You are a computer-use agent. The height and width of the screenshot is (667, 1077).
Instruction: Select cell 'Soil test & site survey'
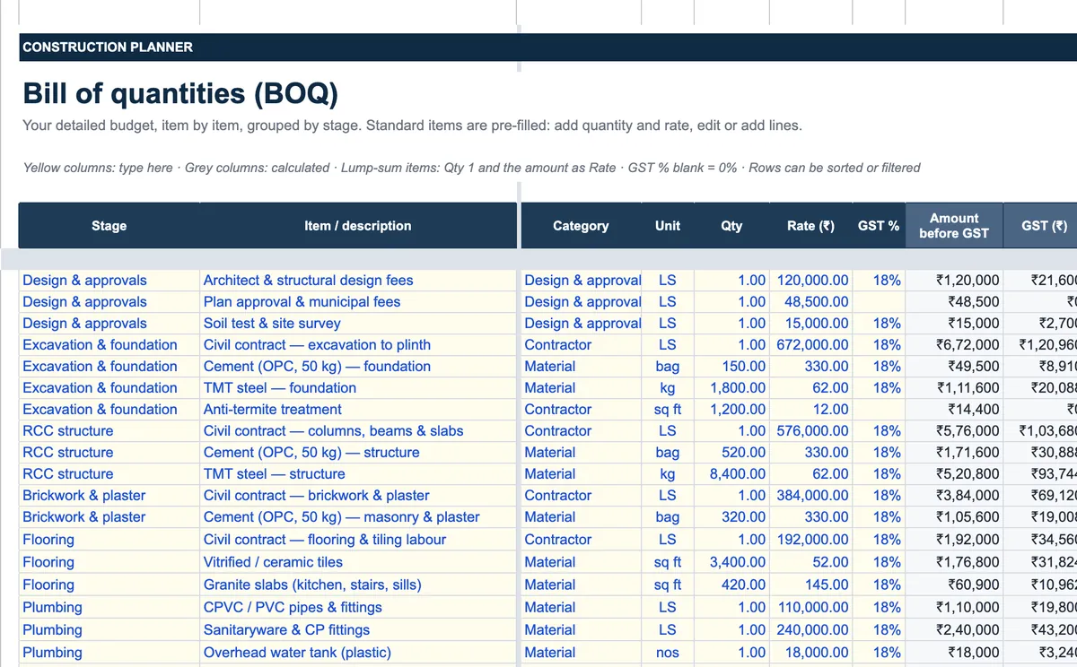point(358,324)
